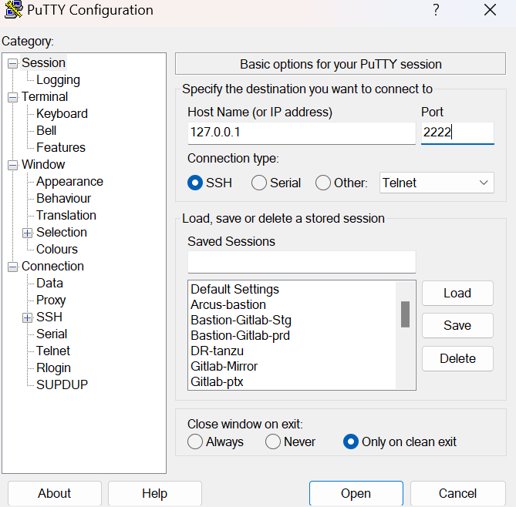Click the question mark help icon
Viewport: 516px width, 507px height.
(x=436, y=10)
